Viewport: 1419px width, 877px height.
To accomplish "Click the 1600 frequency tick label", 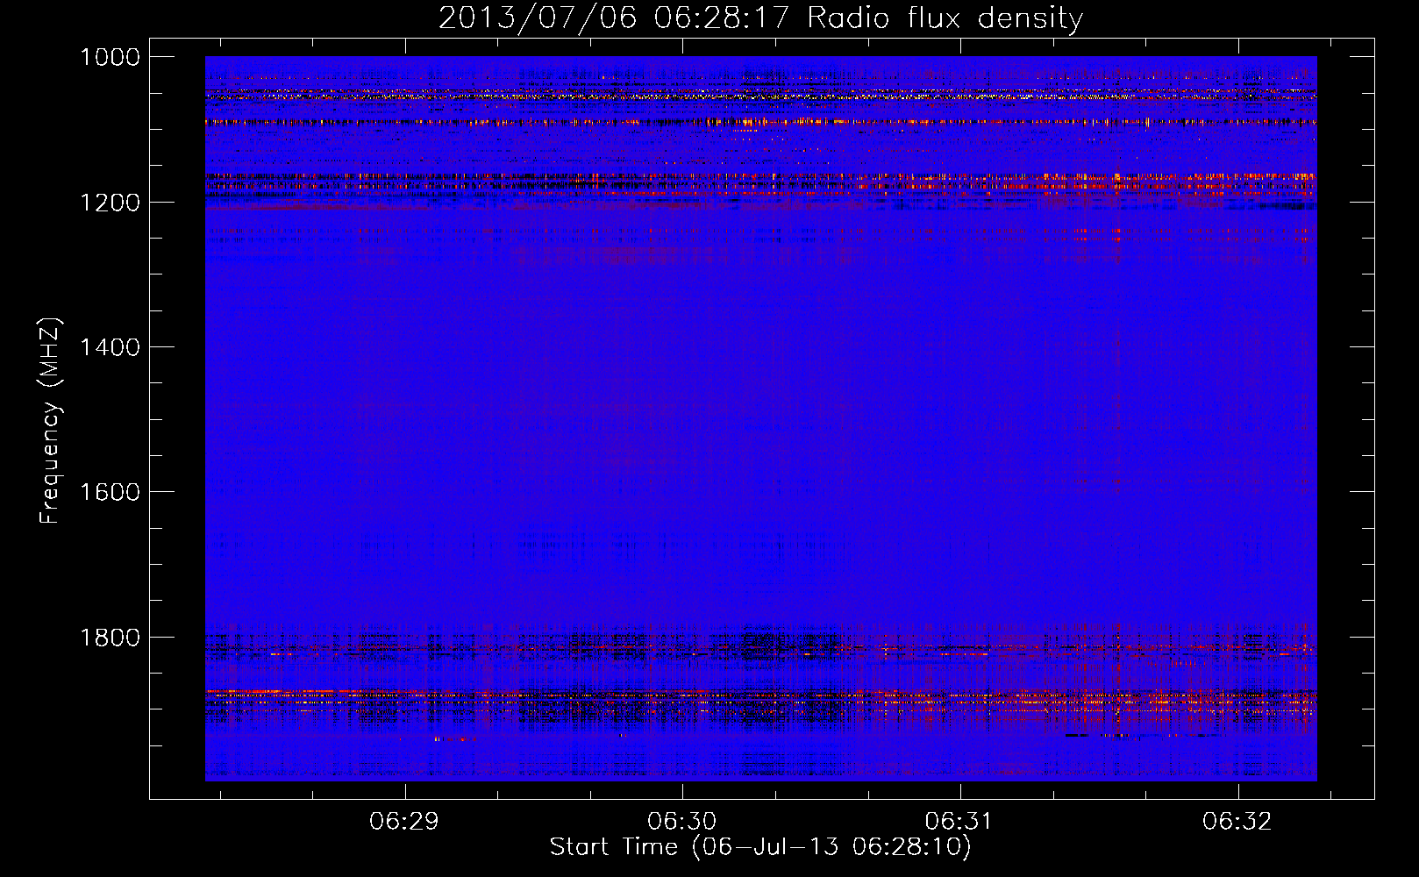I will tap(110, 492).
